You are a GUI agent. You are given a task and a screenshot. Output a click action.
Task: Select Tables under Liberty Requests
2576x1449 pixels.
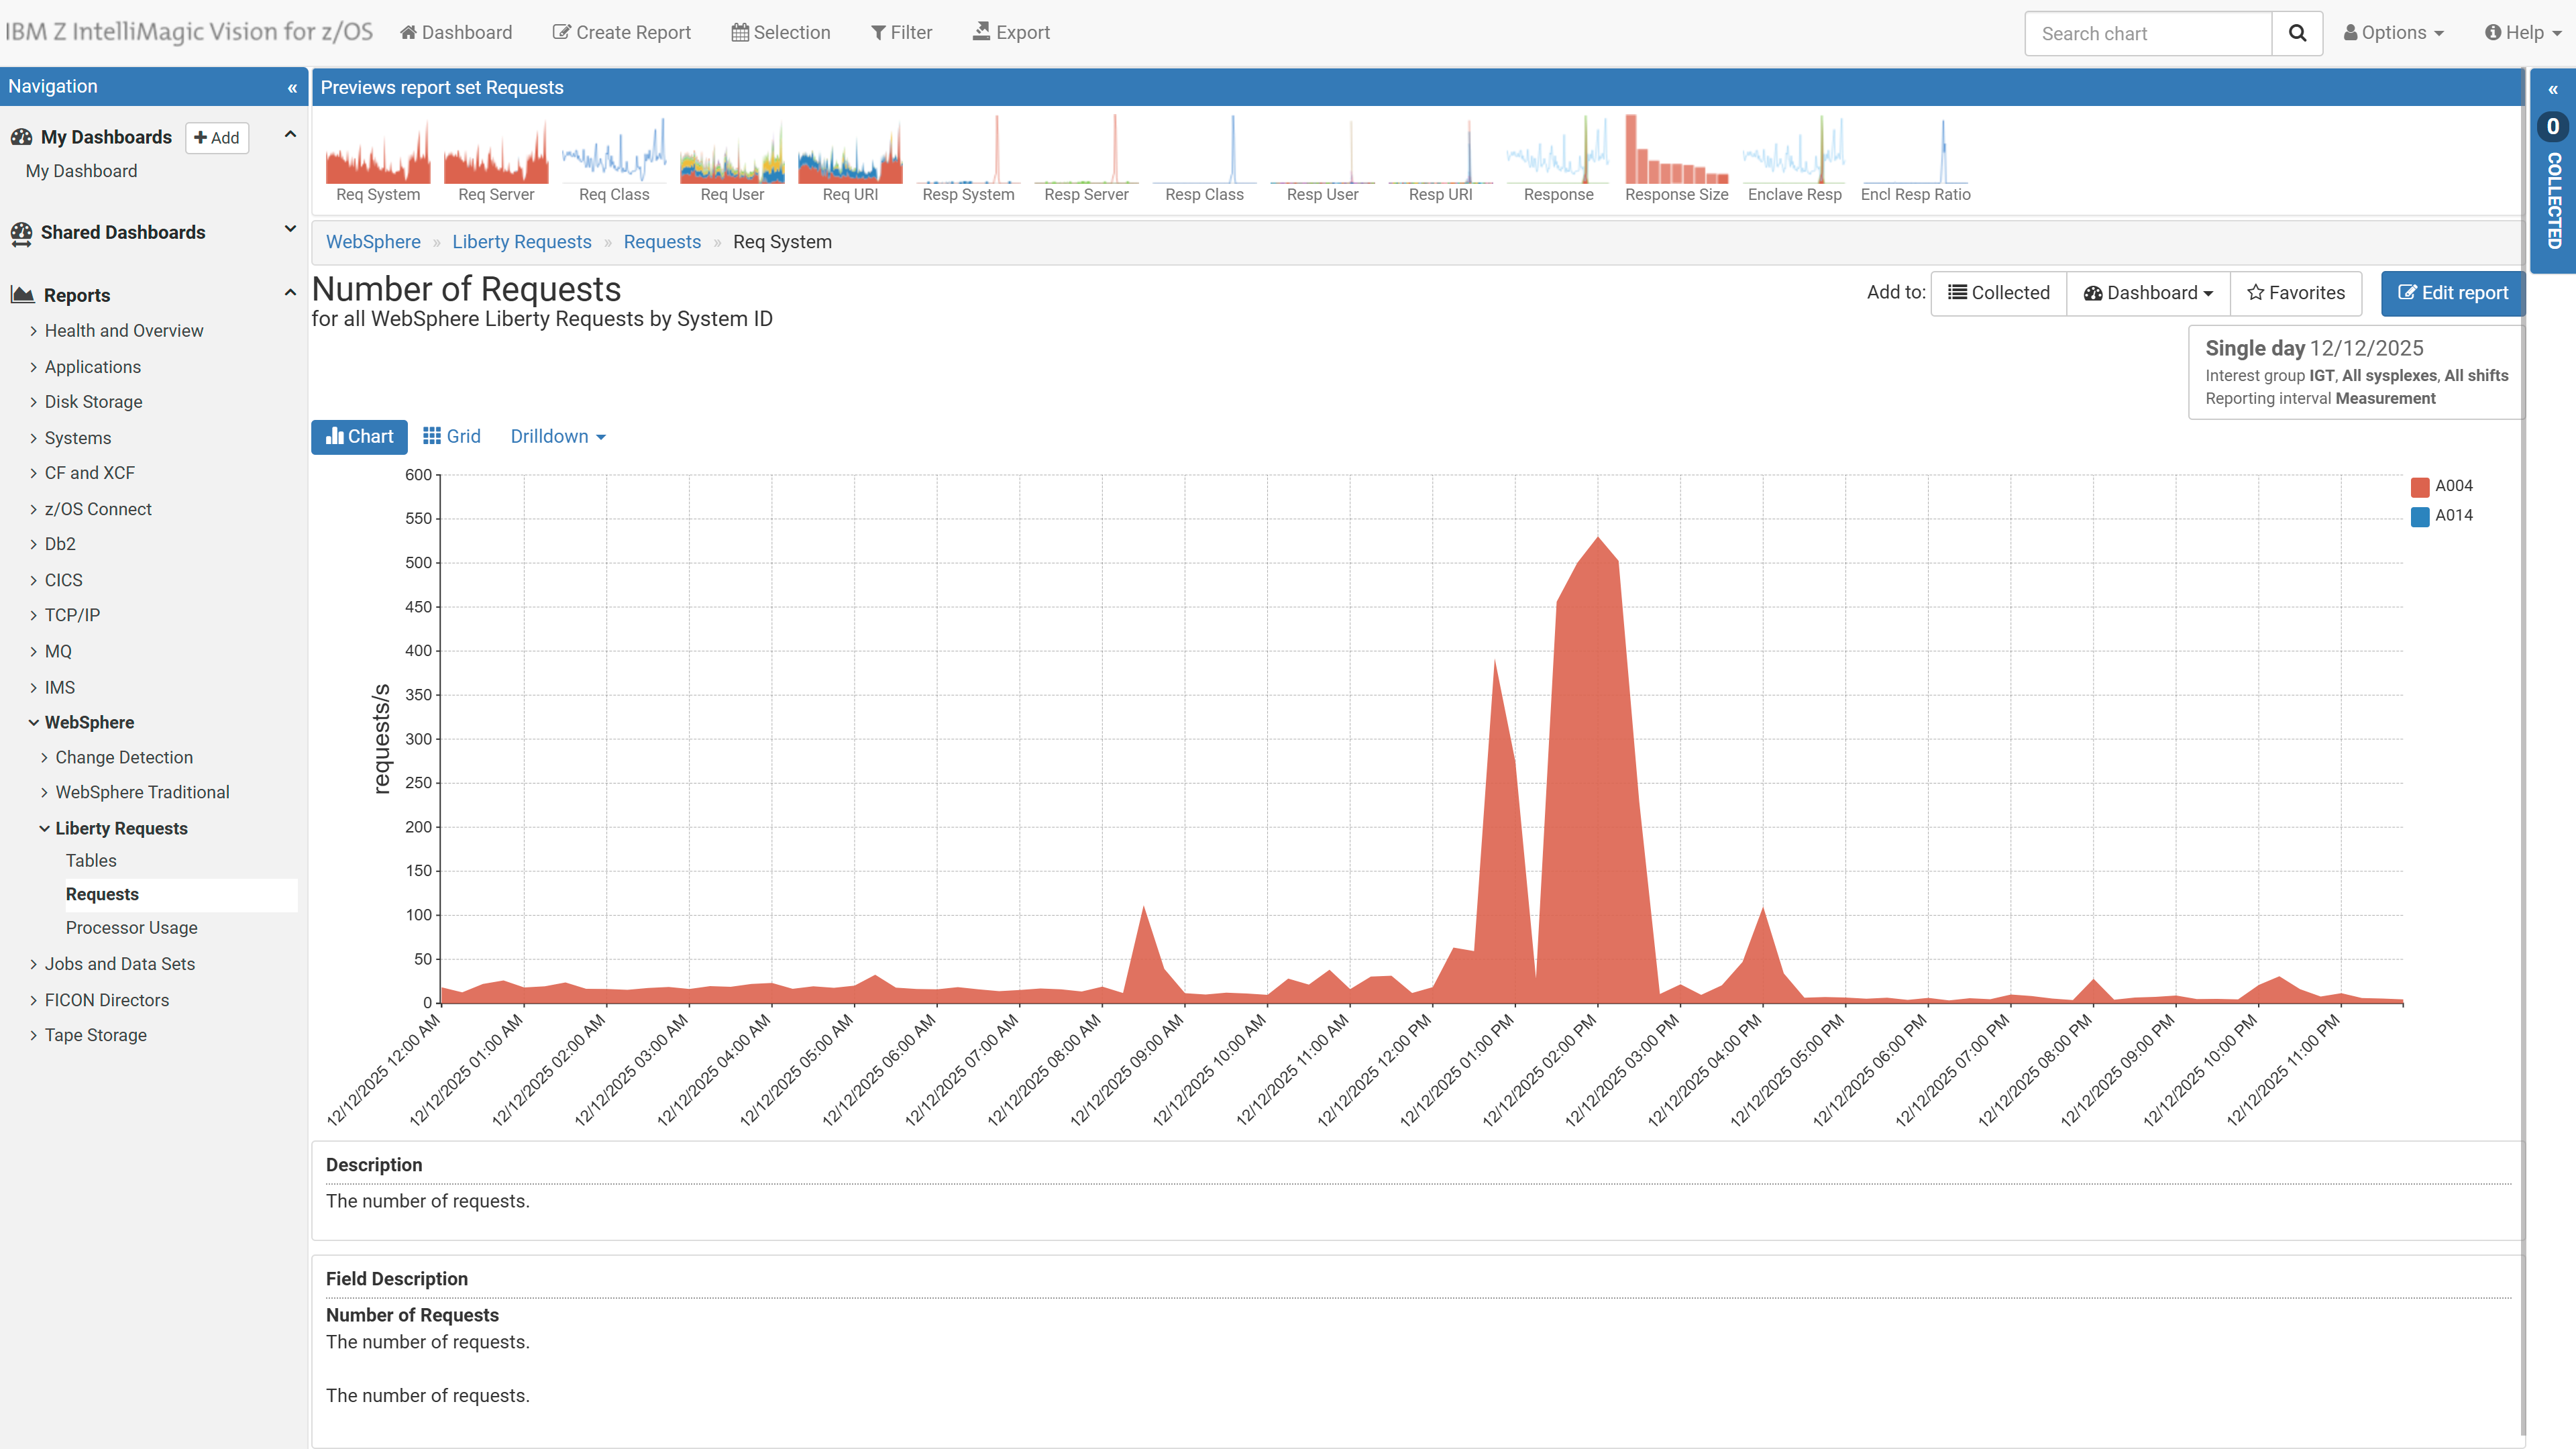tap(91, 861)
